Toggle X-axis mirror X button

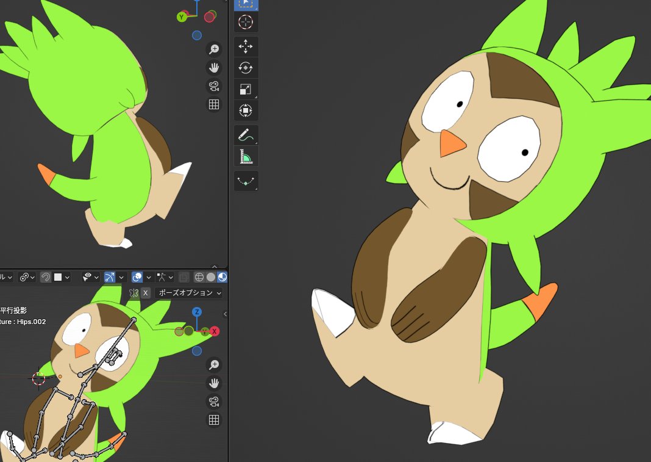pos(145,293)
